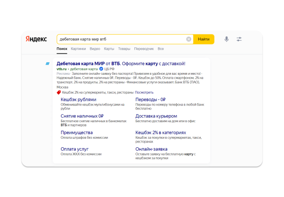284x197 pixels.
Task: Open the Карты tab
Action: point(109,49)
